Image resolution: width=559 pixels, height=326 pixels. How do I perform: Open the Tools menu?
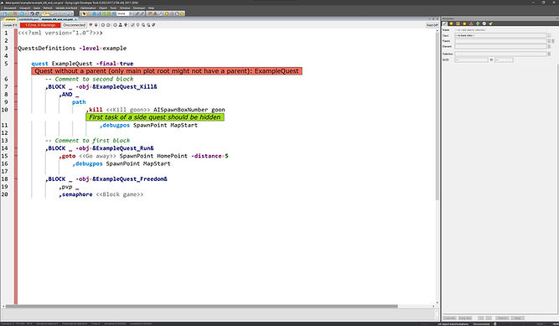pyautogui.click(x=113, y=8)
